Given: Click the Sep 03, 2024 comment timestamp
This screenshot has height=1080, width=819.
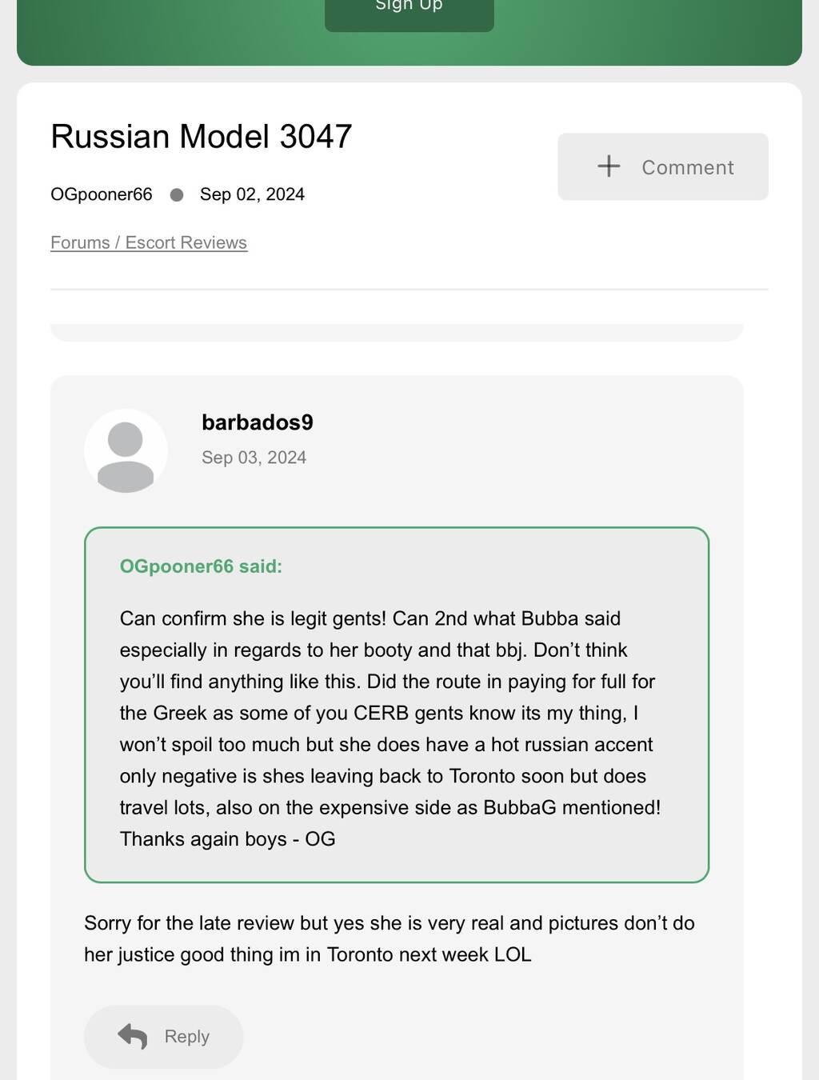Looking at the screenshot, I should click(254, 458).
